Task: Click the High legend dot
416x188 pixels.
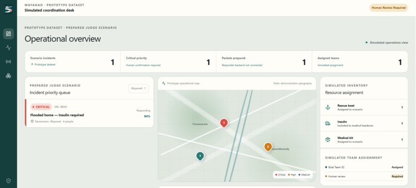Action: point(289,175)
